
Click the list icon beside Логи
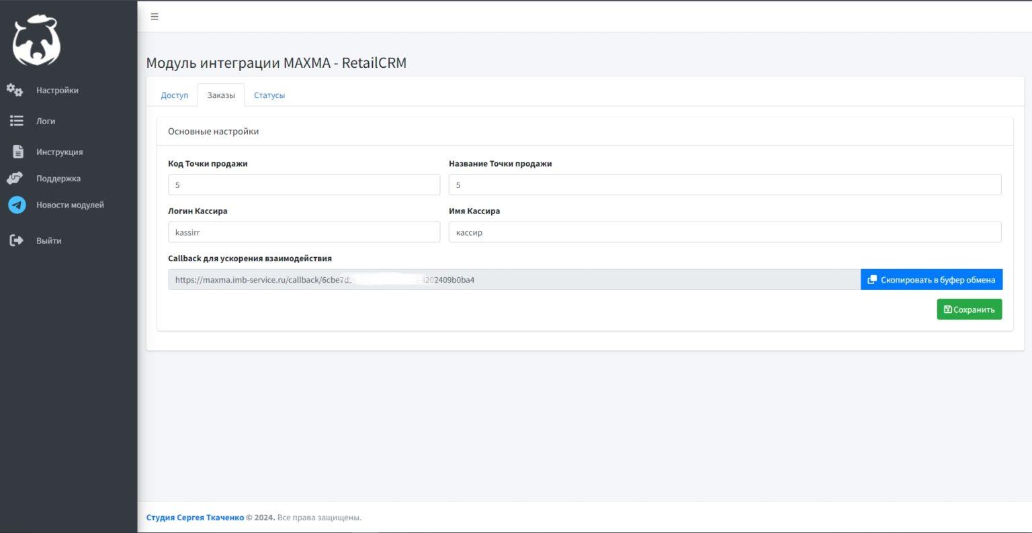[x=17, y=121]
